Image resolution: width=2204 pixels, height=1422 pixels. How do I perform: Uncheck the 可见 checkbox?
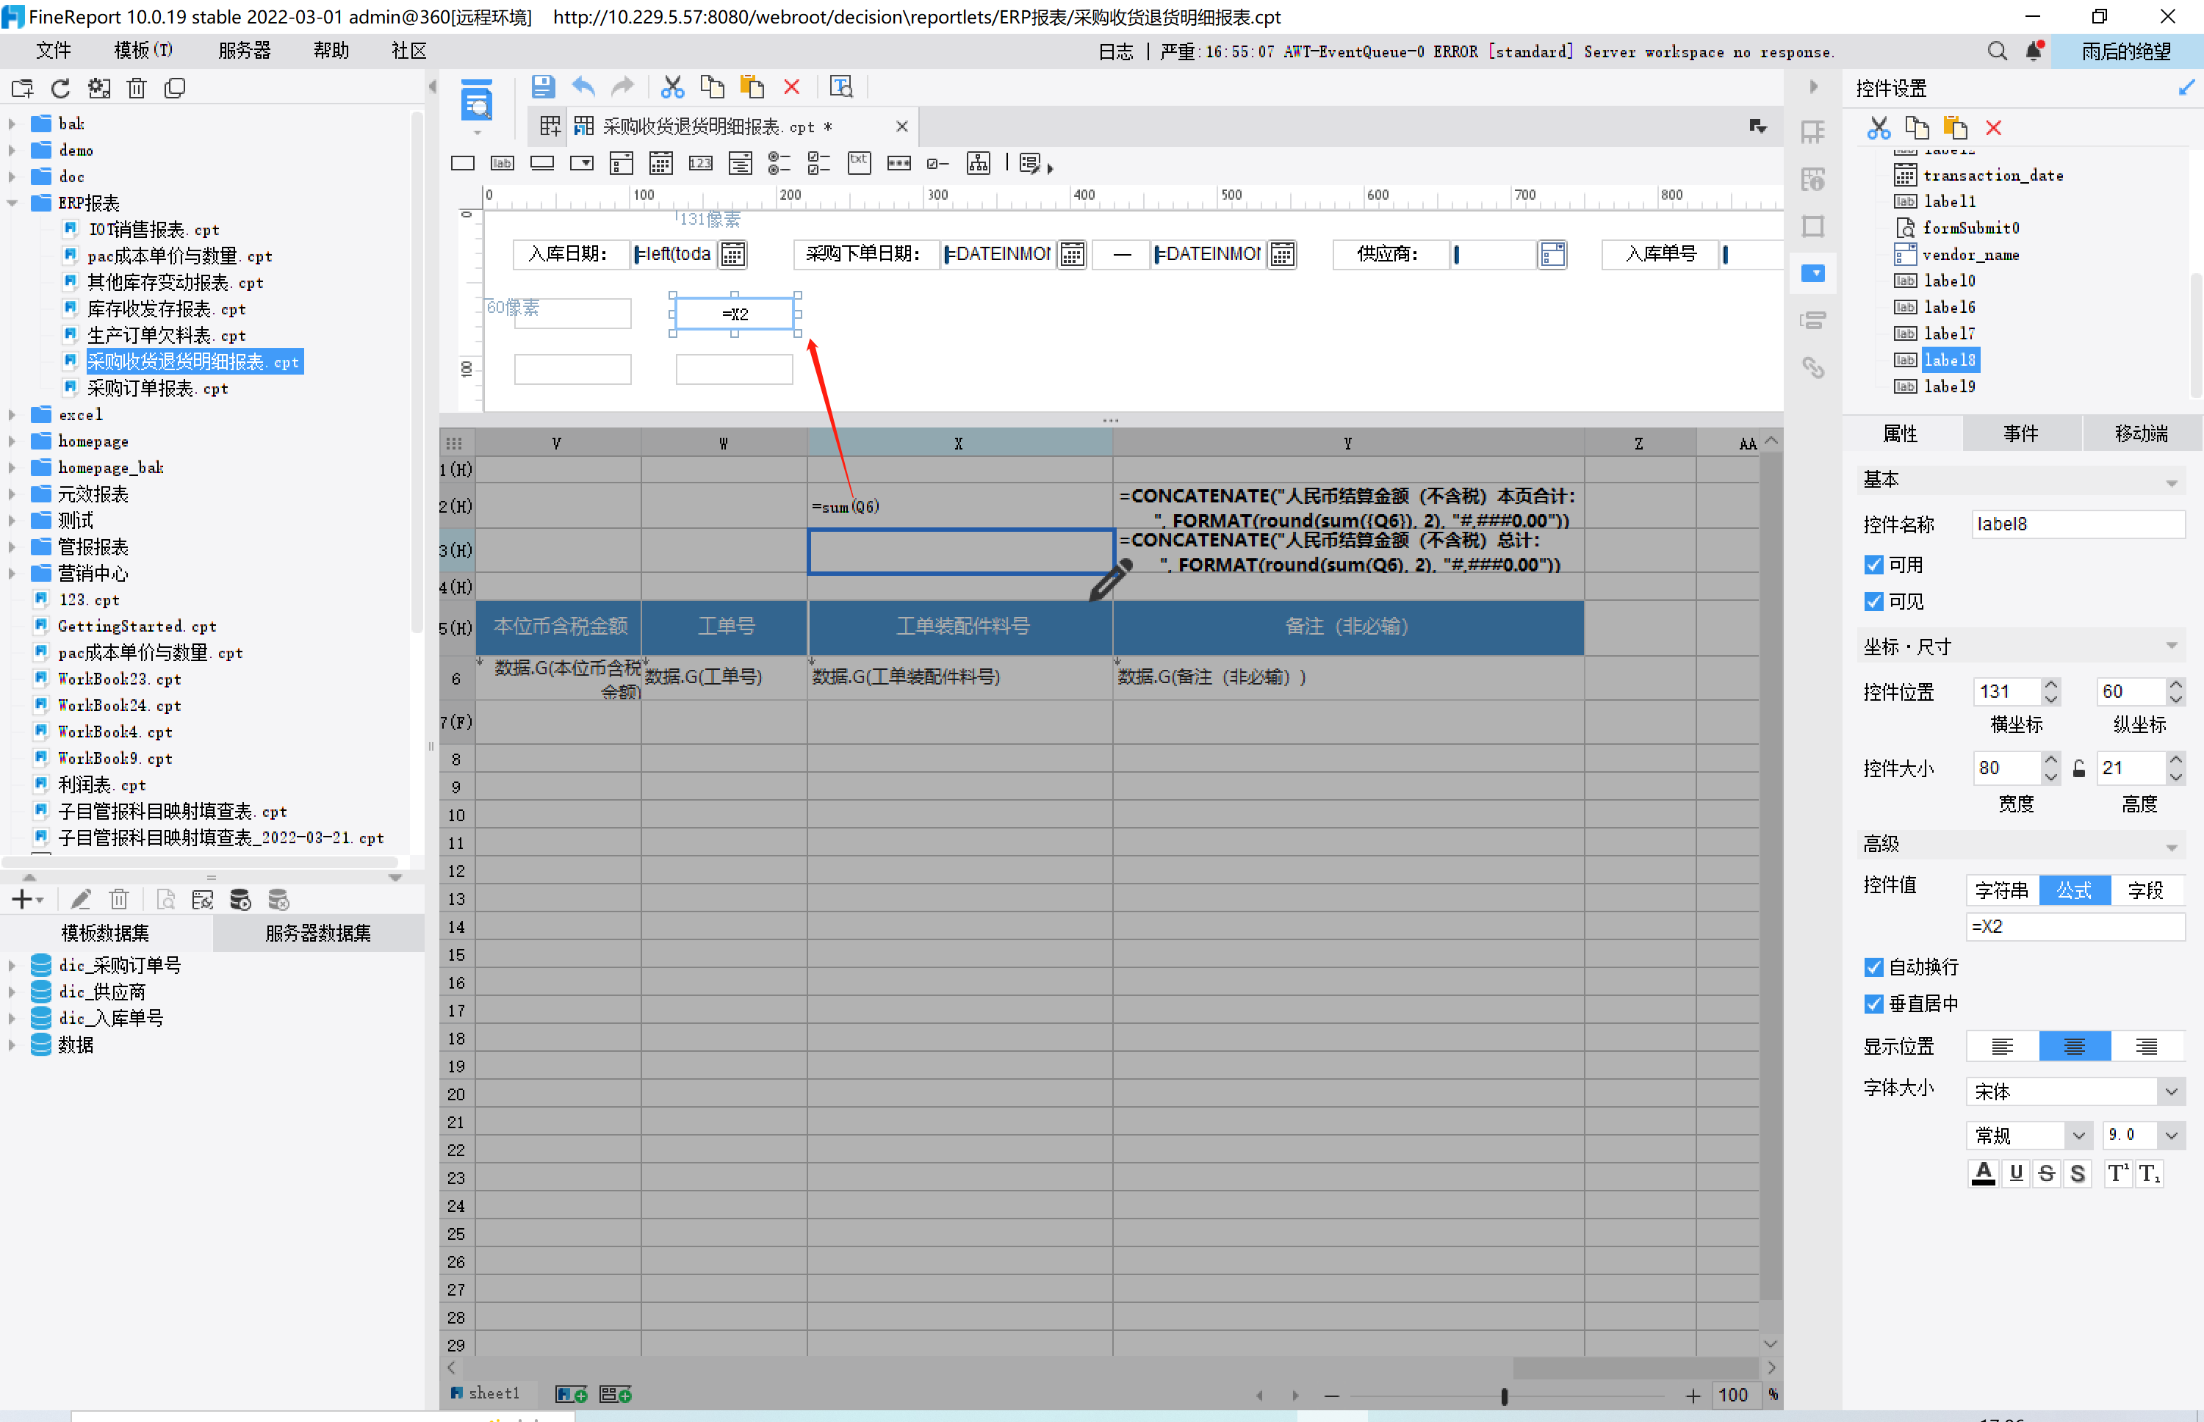click(1873, 601)
